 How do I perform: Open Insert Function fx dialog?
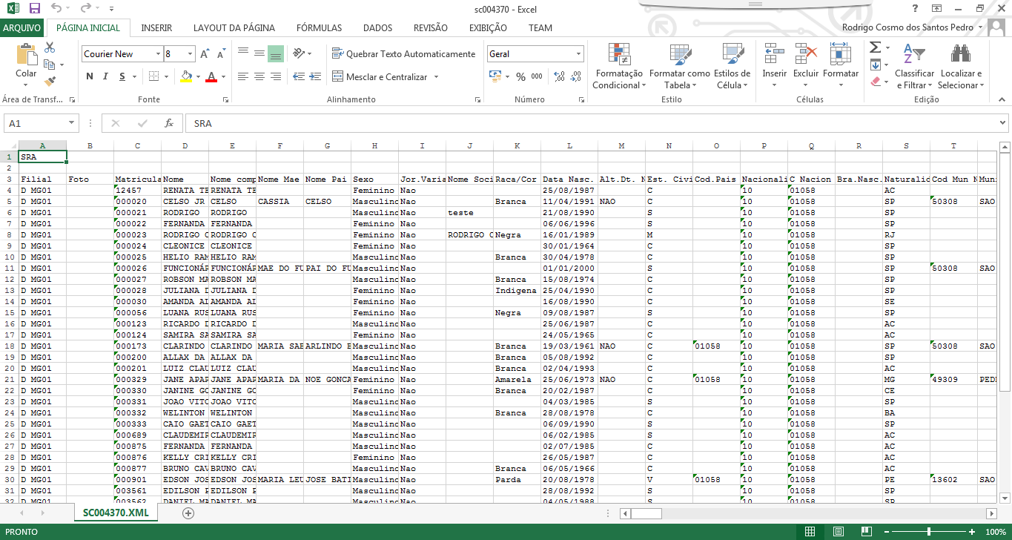pos(169,123)
